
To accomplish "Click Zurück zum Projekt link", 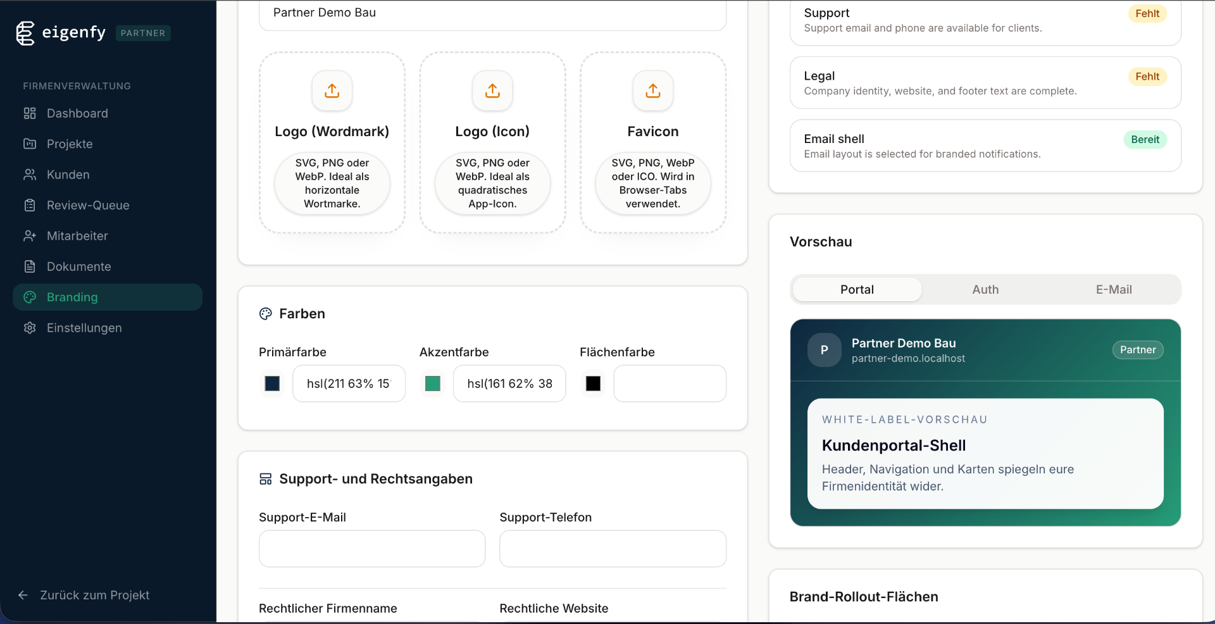I will point(94,595).
